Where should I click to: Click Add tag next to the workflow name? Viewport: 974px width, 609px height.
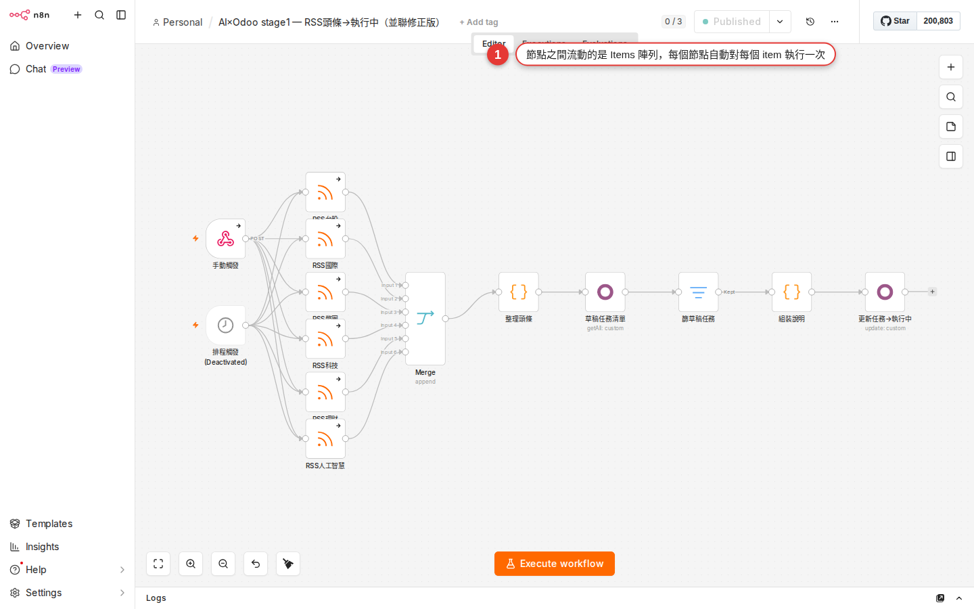479,22
